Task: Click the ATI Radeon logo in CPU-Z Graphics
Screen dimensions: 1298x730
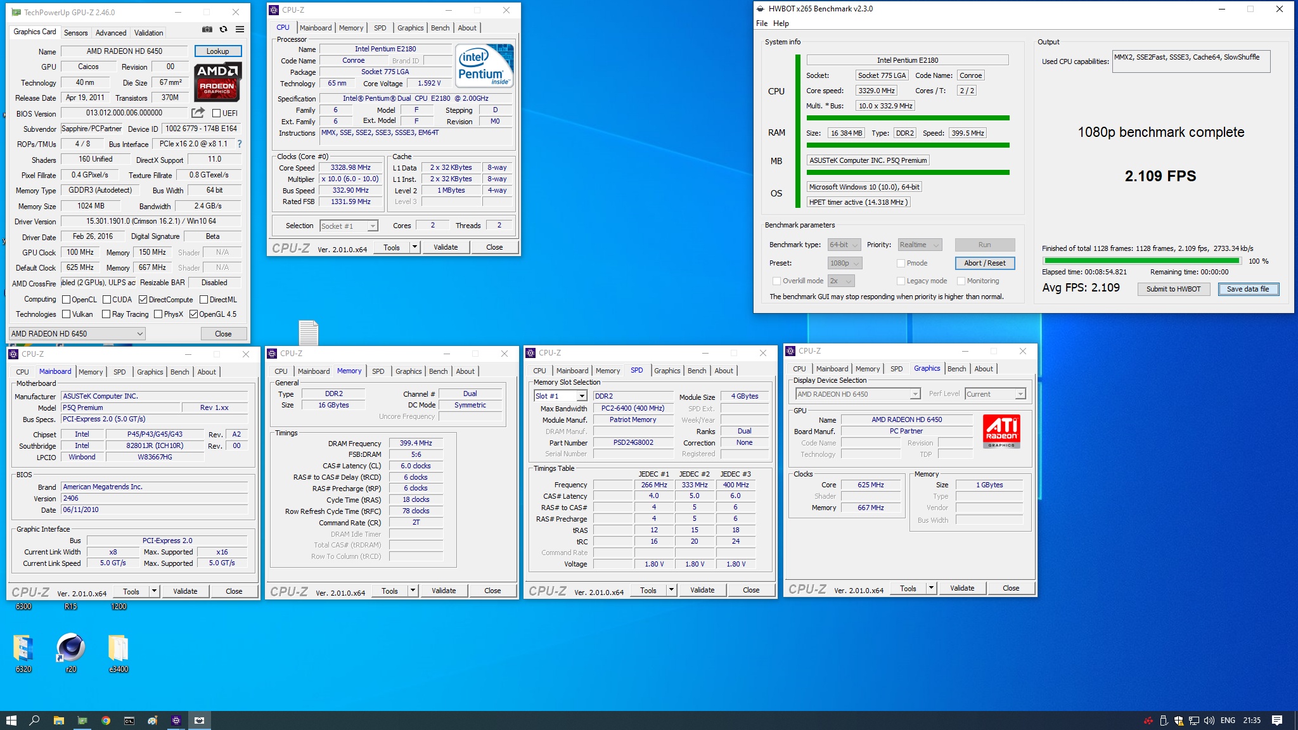Action: coord(1001,431)
